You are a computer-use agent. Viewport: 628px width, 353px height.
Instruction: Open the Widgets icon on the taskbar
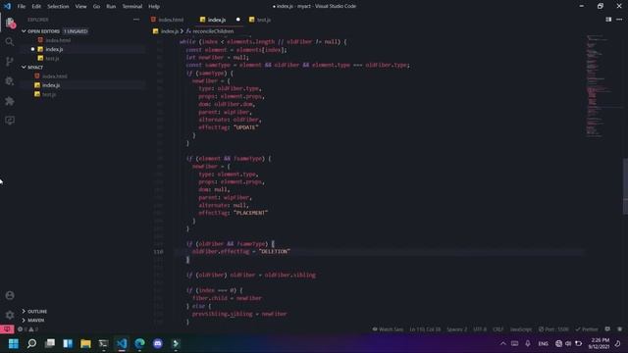pyautogui.click(x=68, y=343)
